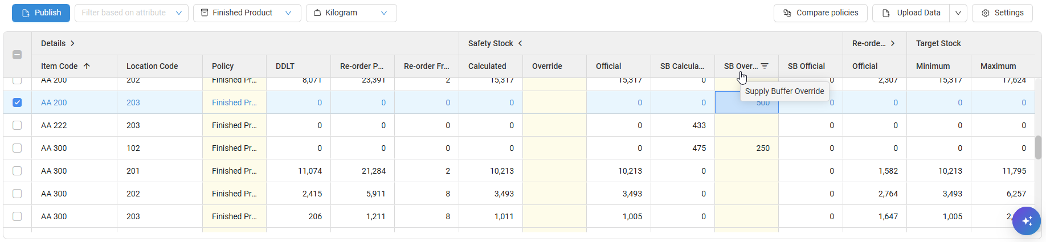This screenshot has height=242, width=1046.
Task: Click the Location Code column header
Action: pyautogui.click(x=152, y=66)
